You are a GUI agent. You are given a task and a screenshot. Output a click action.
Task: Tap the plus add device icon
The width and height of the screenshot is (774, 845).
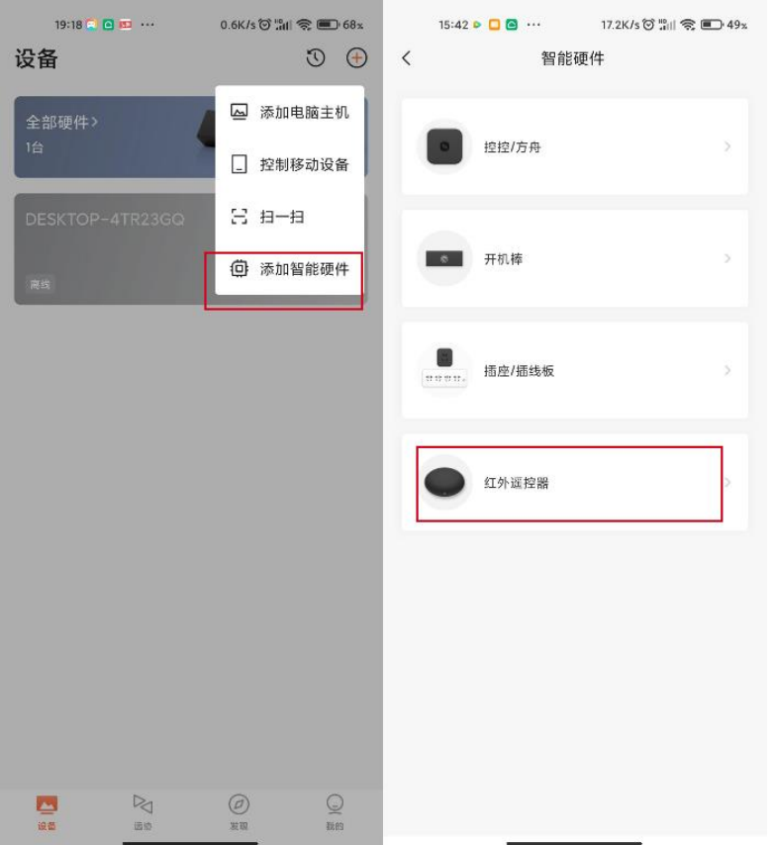click(x=356, y=57)
